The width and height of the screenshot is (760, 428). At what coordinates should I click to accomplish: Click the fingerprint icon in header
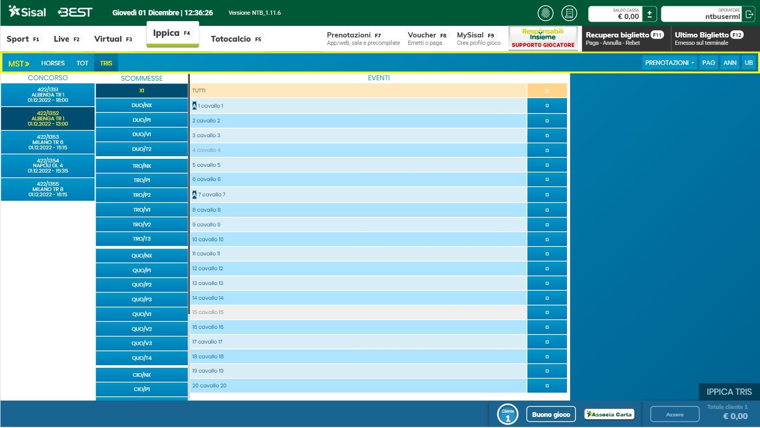[x=545, y=13]
